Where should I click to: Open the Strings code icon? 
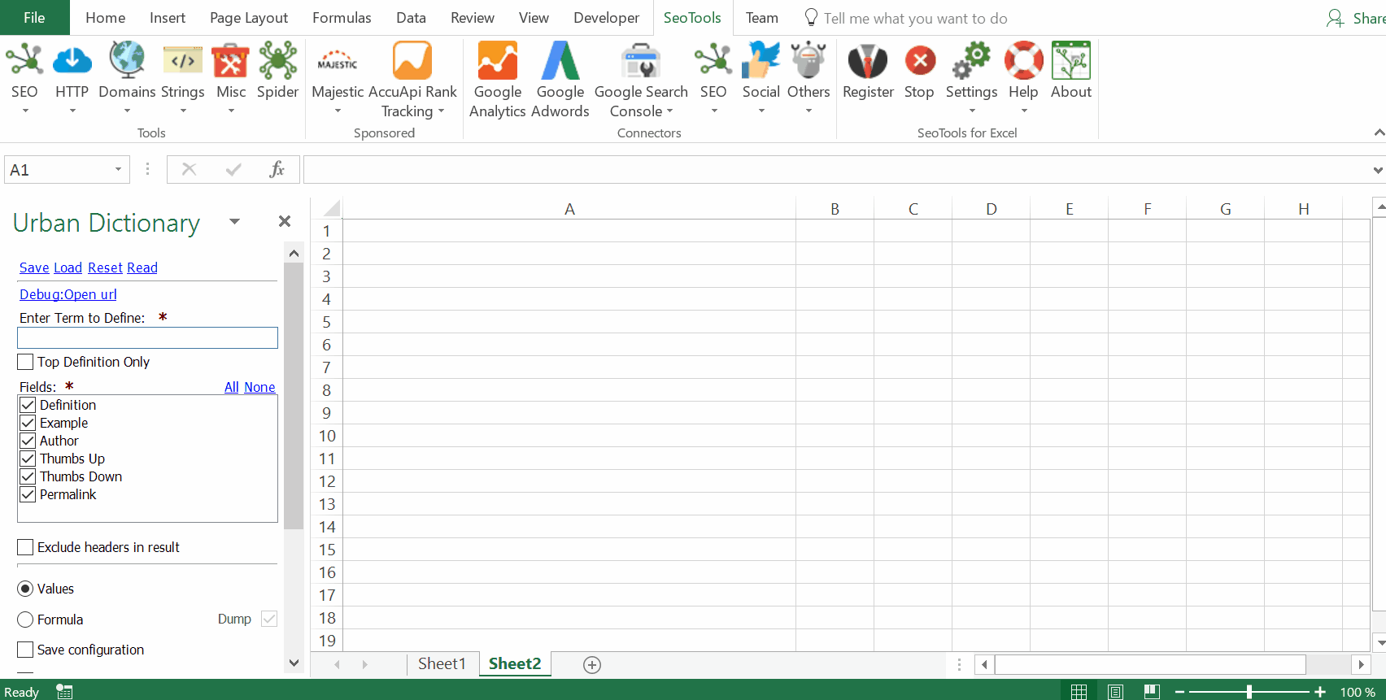pos(183,61)
